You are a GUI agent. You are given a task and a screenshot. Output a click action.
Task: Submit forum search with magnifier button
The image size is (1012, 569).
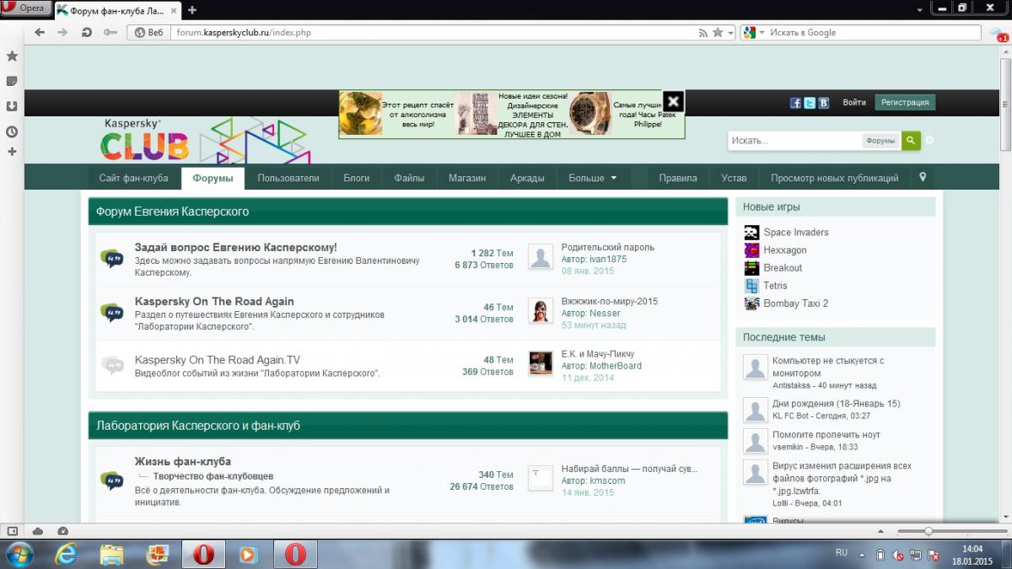point(911,141)
